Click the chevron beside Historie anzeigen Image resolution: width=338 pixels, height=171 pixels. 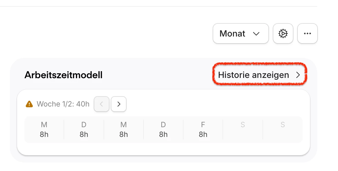click(298, 75)
